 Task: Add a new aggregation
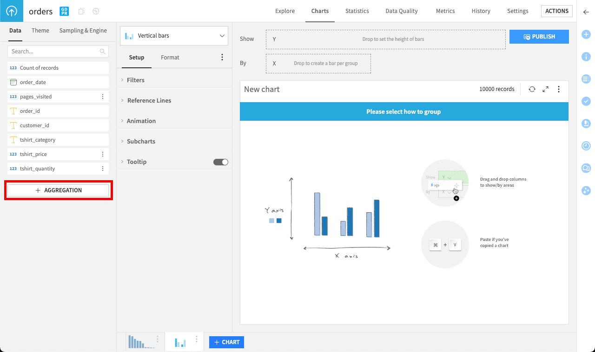point(58,190)
